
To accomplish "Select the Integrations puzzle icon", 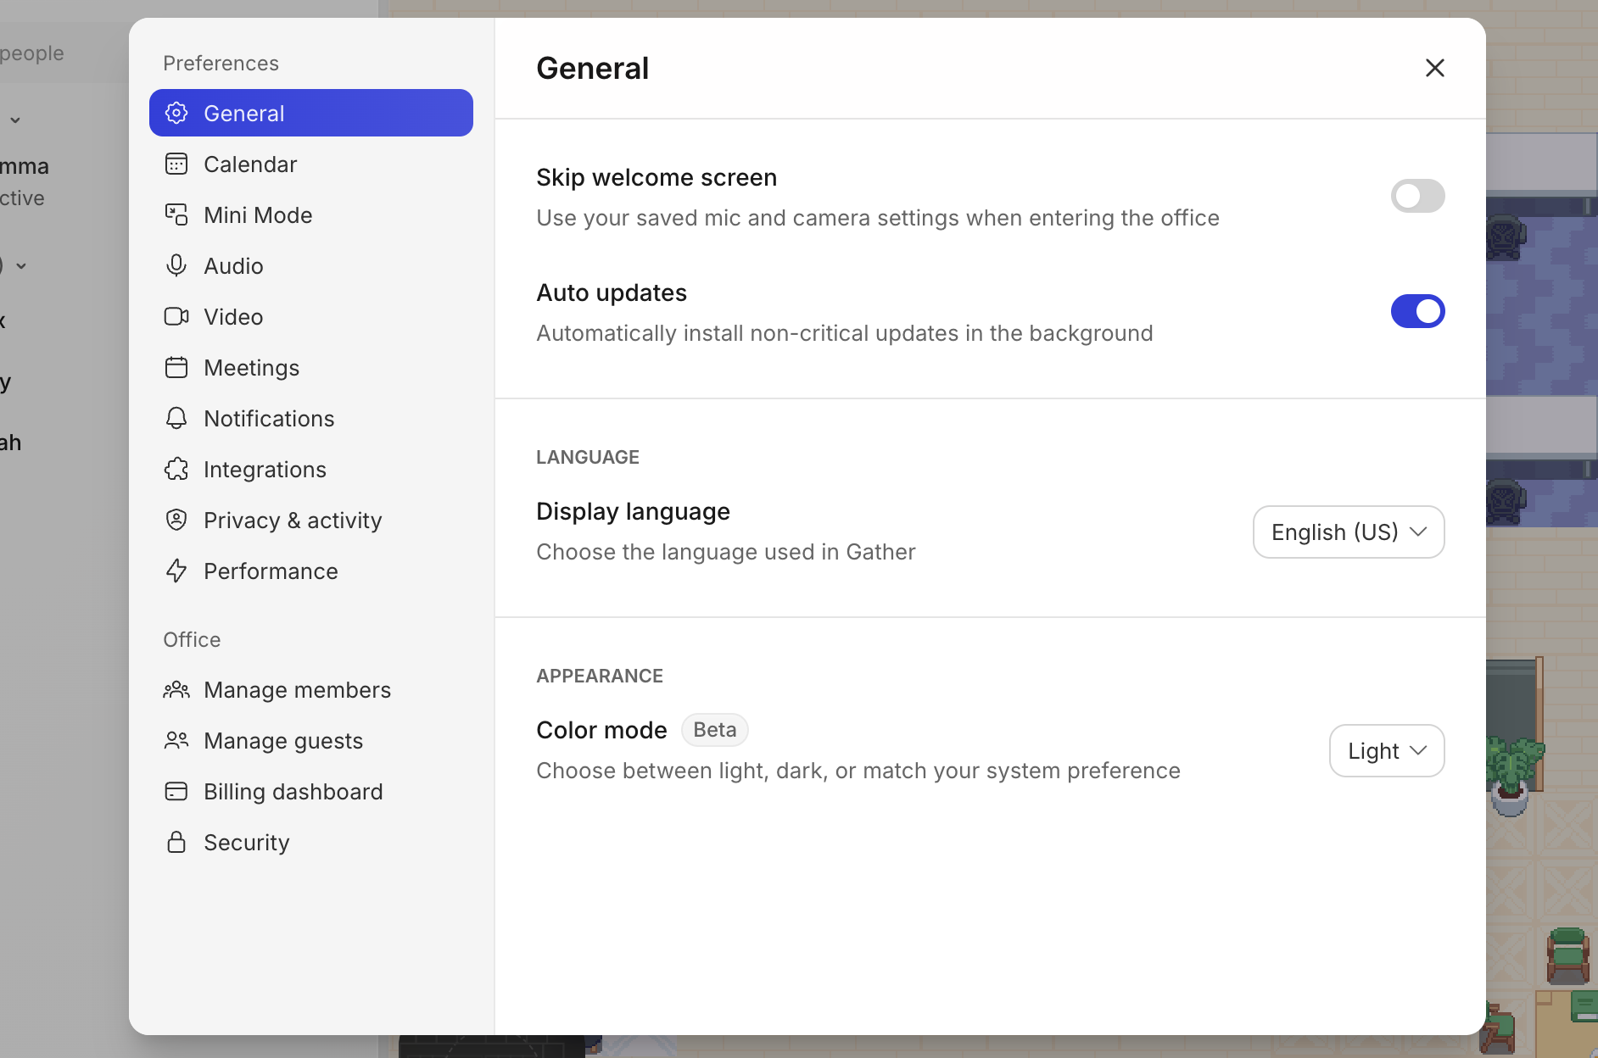I will [176, 469].
